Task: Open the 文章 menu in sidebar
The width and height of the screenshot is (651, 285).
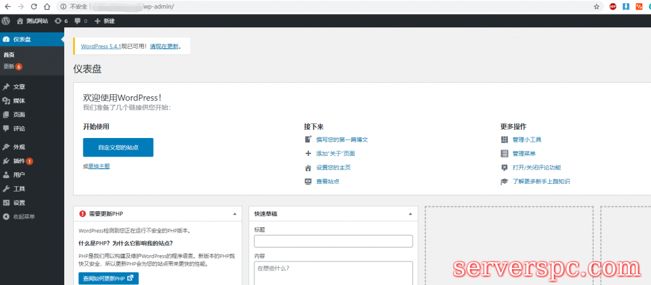Action: tap(19, 87)
